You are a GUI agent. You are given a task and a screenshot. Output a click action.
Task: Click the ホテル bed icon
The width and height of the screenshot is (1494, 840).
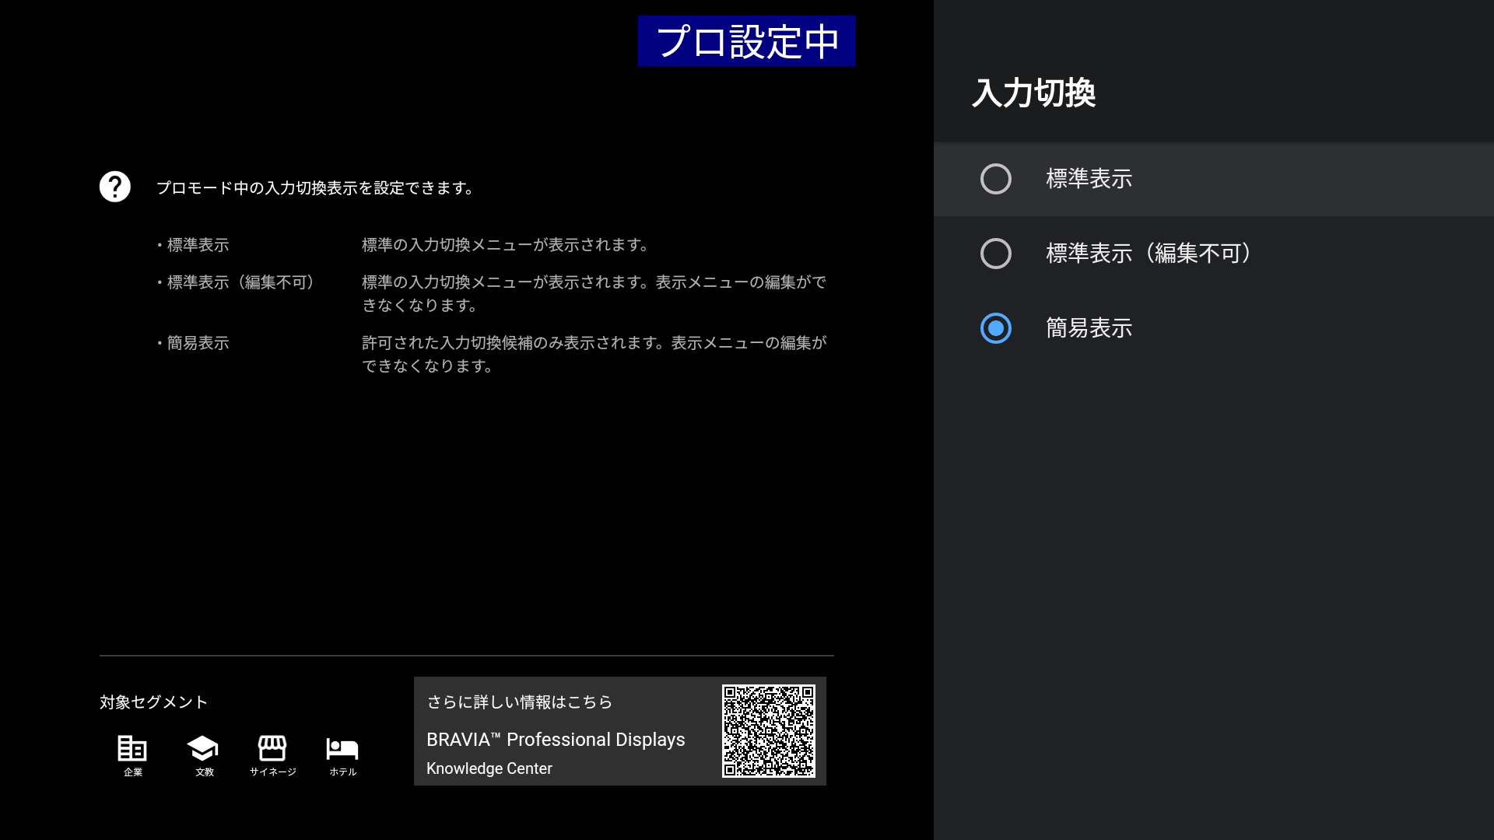pyautogui.click(x=342, y=748)
